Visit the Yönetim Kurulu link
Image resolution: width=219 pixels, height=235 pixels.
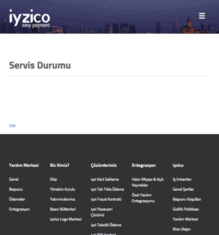(63, 189)
